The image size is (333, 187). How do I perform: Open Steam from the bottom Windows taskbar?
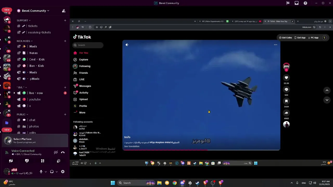[197, 183]
